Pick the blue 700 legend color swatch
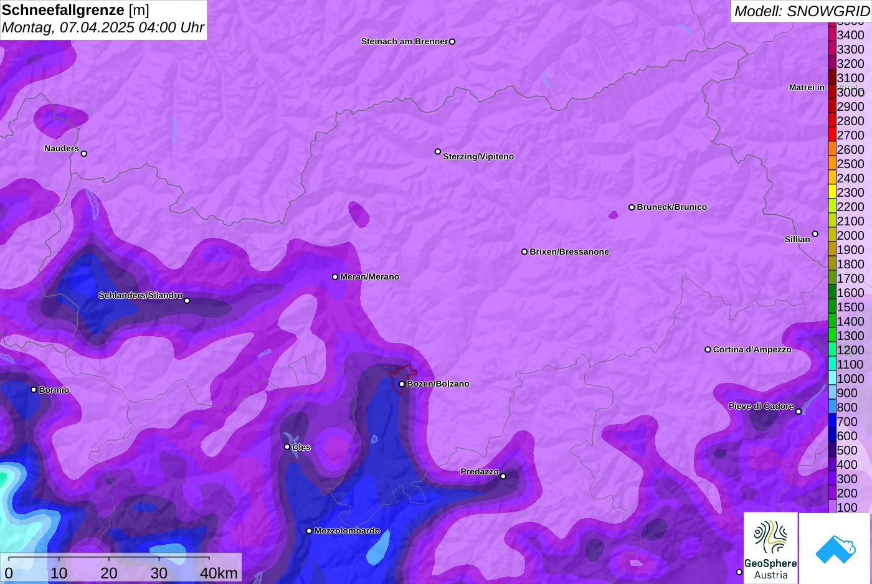872x584 pixels. click(832, 421)
